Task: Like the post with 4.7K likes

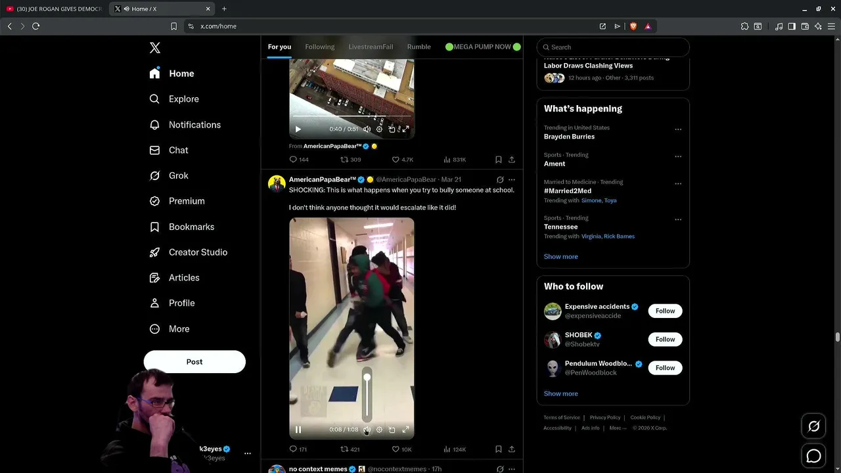Action: 402,160
